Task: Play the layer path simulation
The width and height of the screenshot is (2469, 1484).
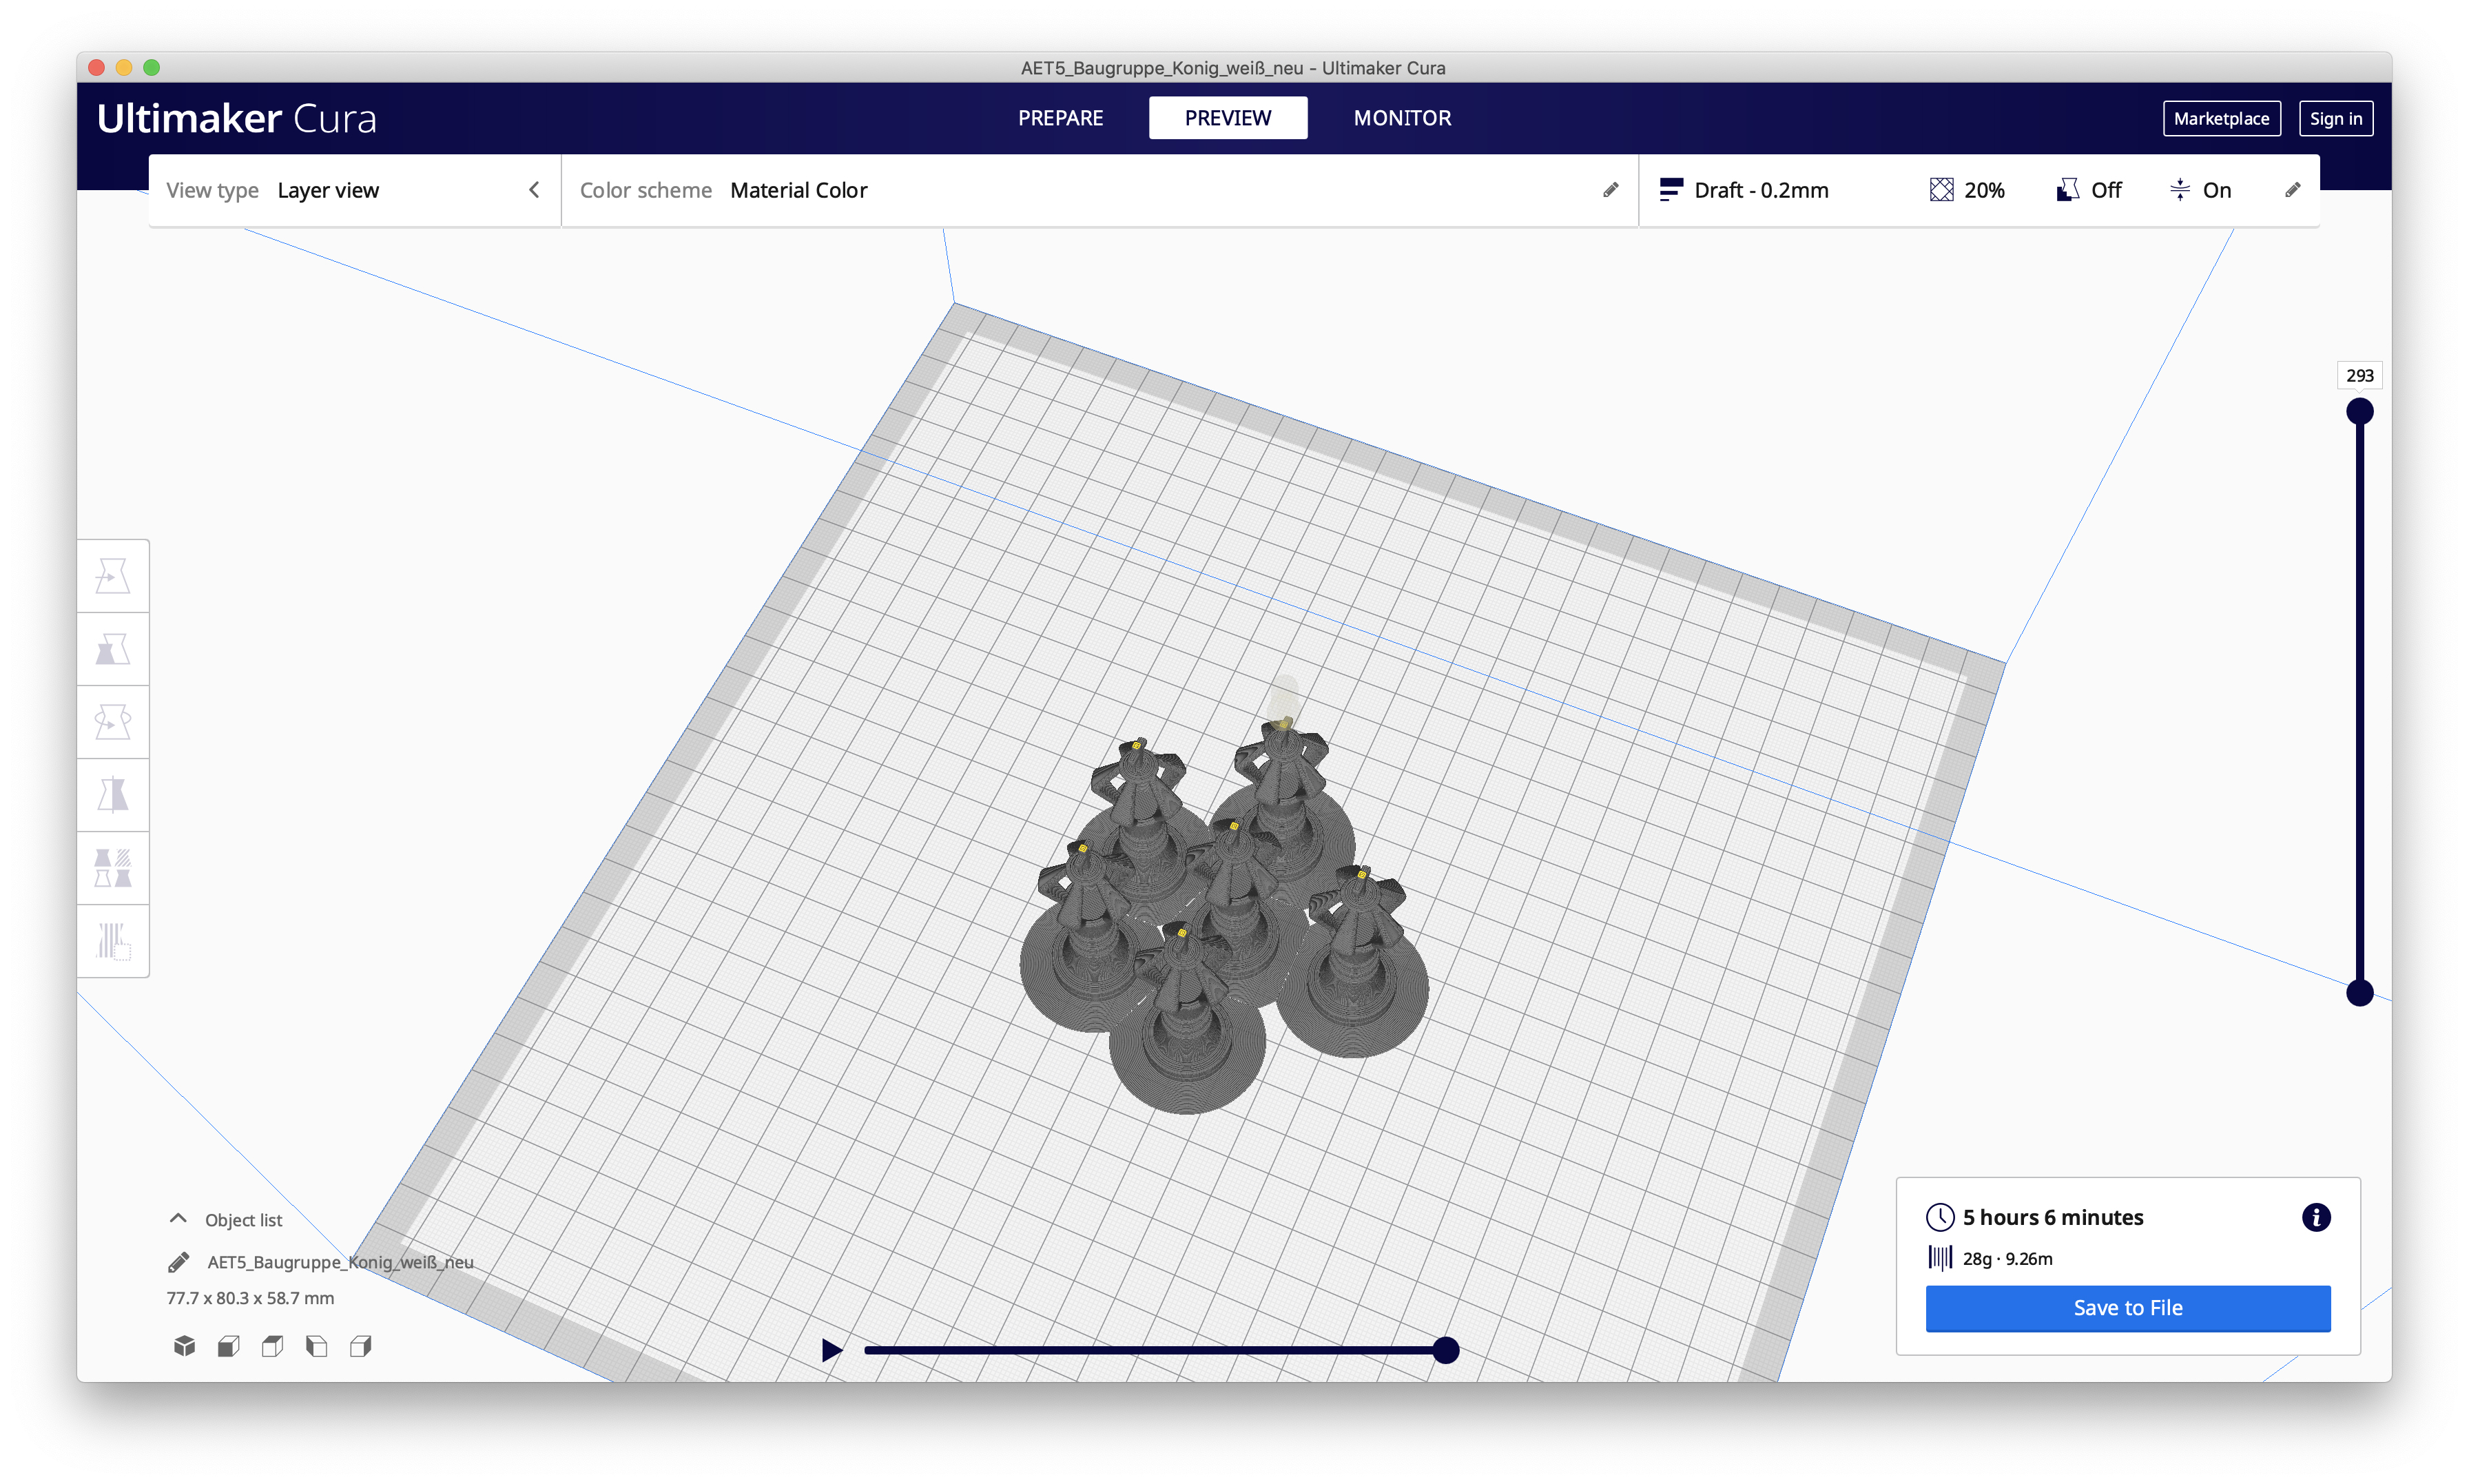Action: click(x=831, y=1351)
